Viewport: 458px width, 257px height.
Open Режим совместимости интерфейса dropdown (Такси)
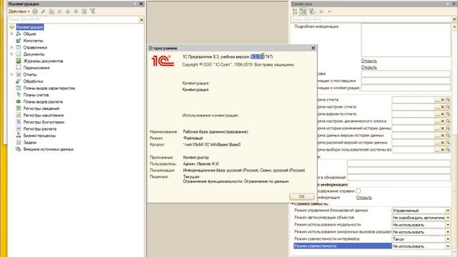tap(448, 239)
